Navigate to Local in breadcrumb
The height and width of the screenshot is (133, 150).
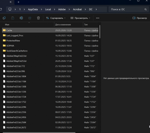coord(48,9)
